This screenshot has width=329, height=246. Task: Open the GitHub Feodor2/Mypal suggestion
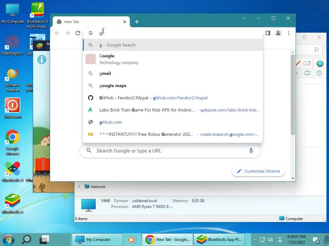coord(173,98)
